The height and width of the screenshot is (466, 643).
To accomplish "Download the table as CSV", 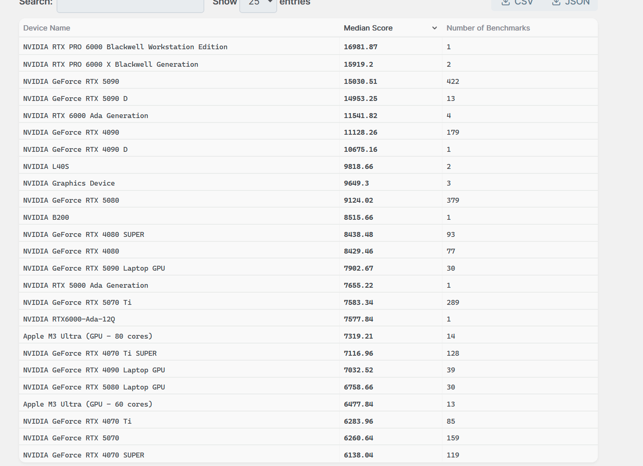I will pos(517,3).
